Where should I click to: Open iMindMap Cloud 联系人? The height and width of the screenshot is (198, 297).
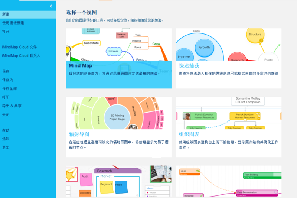coord(28,56)
